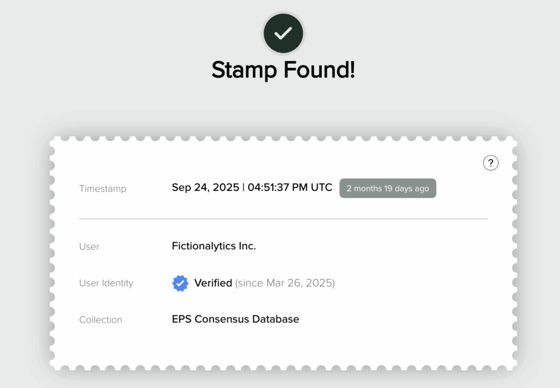Click the '2 months 19 days ago' badge
Screen dimensions: 560x388
coord(388,189)
